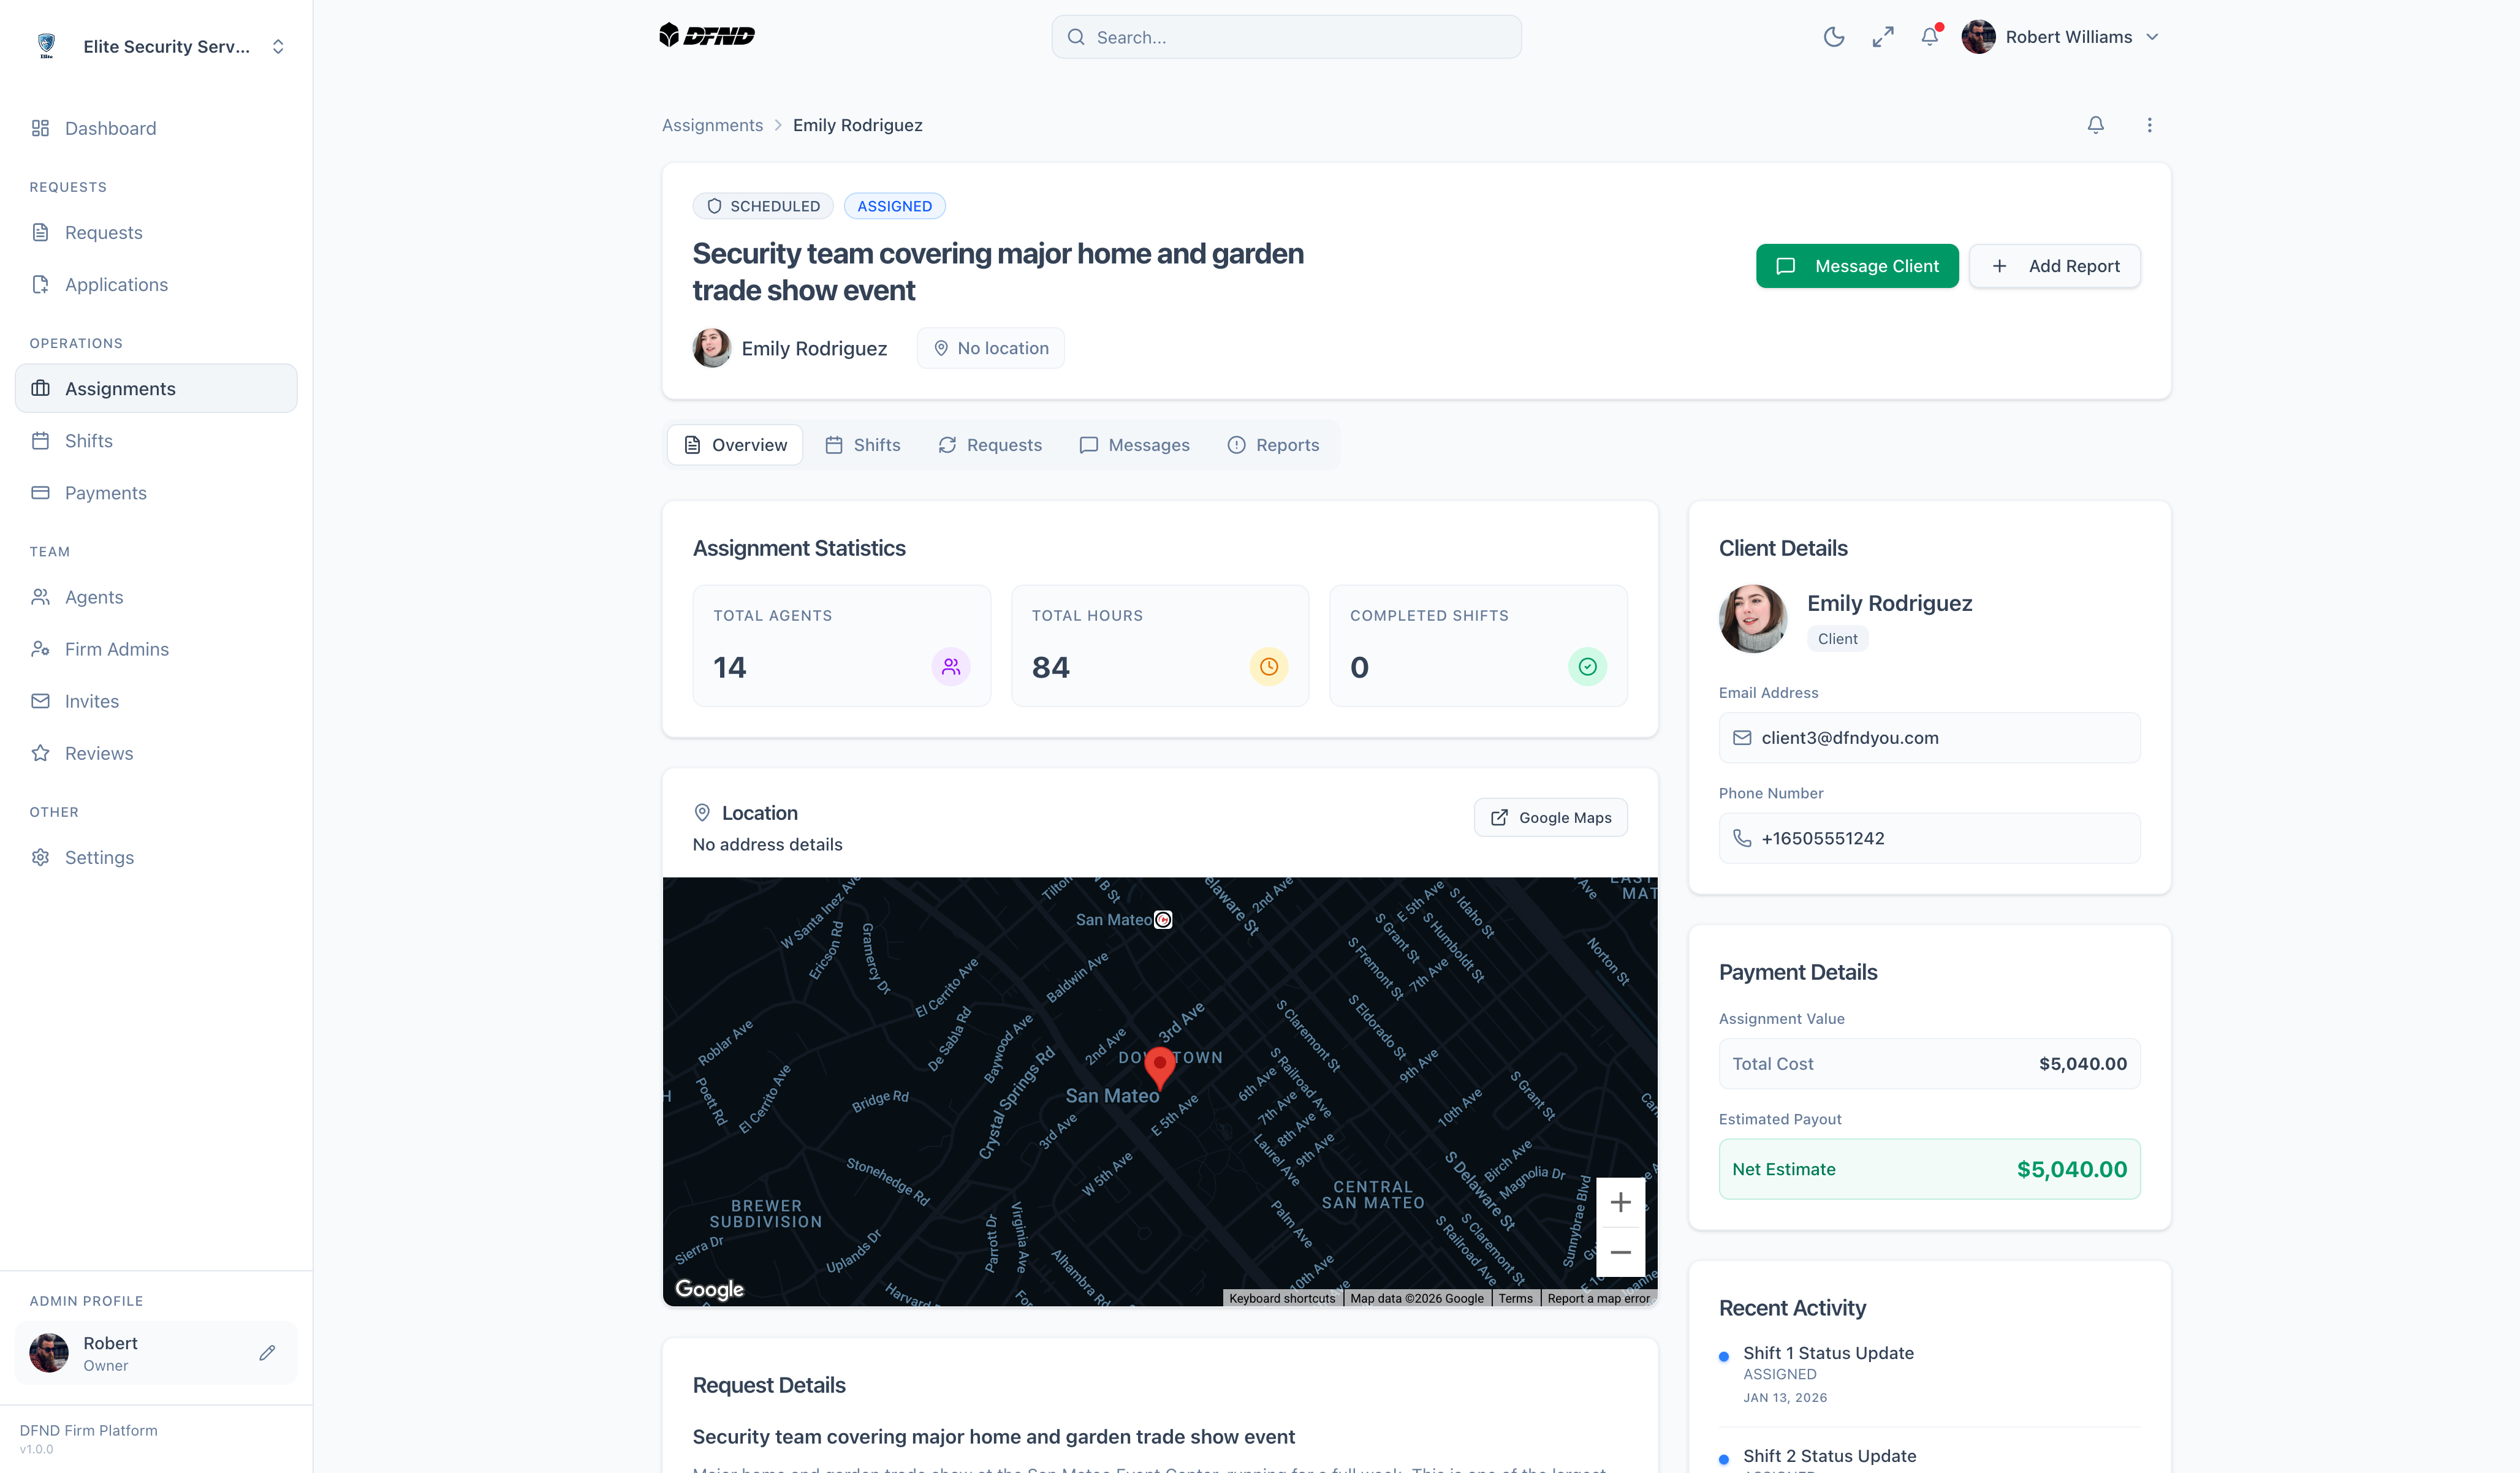Screen dimensions: 2520x1473
Task: Open location in Google Maps
Action: pos(1550,817)
